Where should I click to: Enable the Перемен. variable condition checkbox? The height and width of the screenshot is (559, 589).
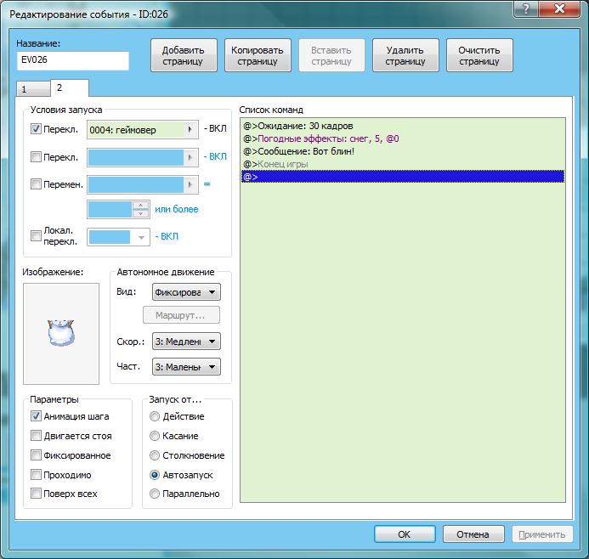(x=36, y=184)
